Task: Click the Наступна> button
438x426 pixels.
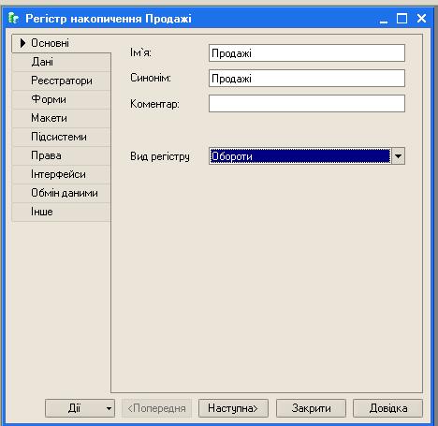Action: [233, 408]
